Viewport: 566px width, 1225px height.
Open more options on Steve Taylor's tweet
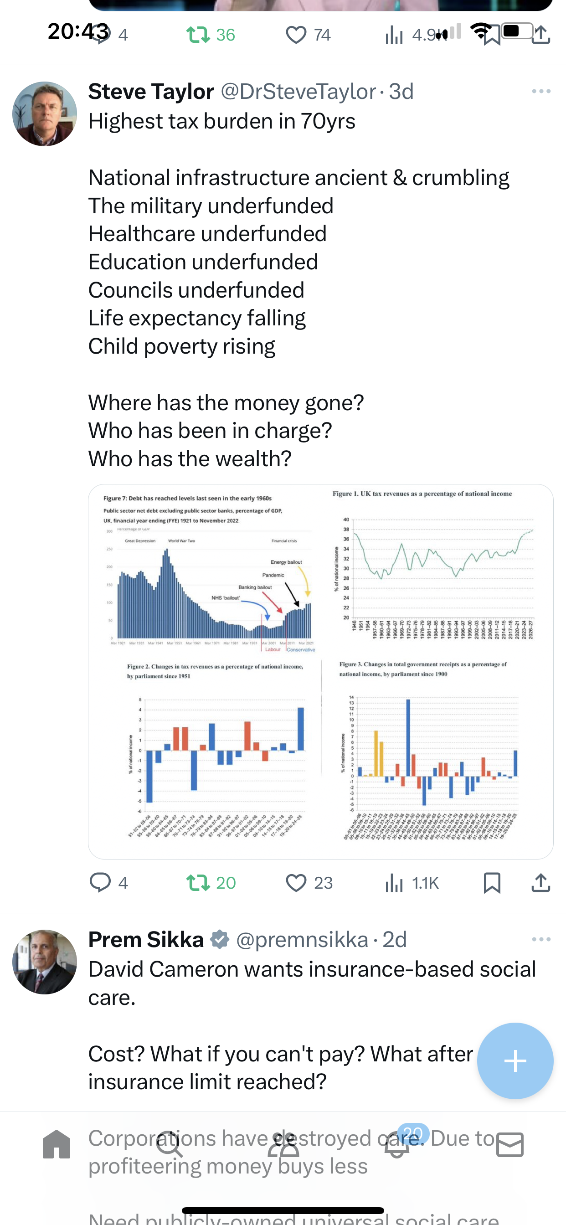pos(541,91)
